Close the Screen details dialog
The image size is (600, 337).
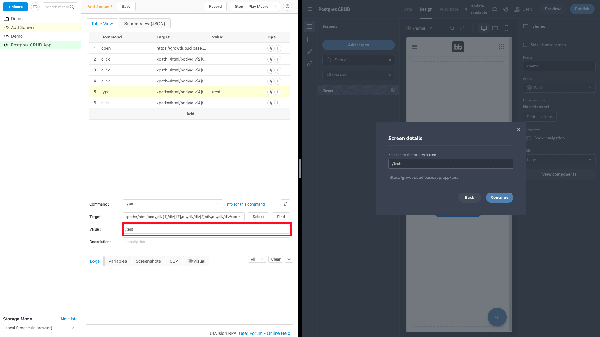518,129
